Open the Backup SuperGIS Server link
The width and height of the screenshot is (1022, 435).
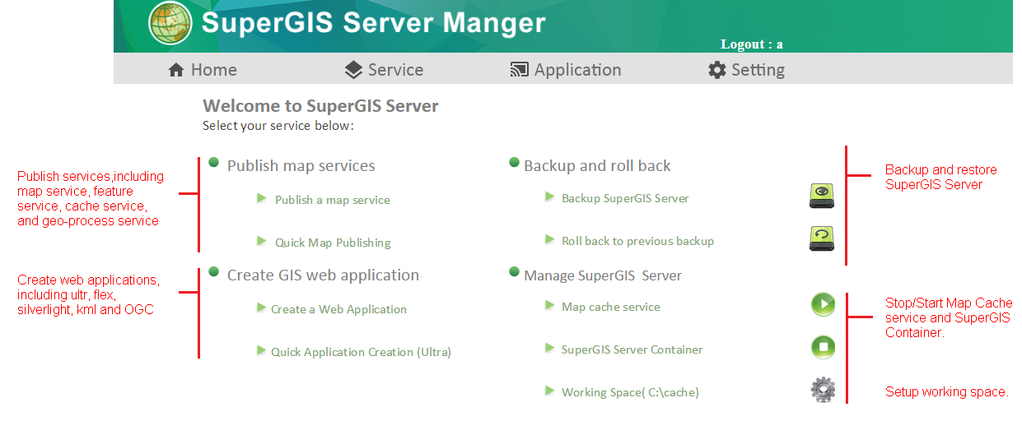[x=625, y=198]
